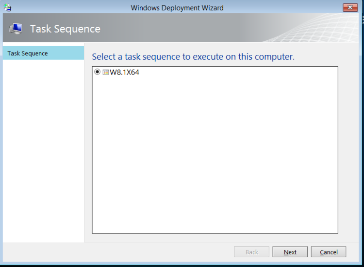Choose the W8.1X64 task sequence label

point(125,72)
